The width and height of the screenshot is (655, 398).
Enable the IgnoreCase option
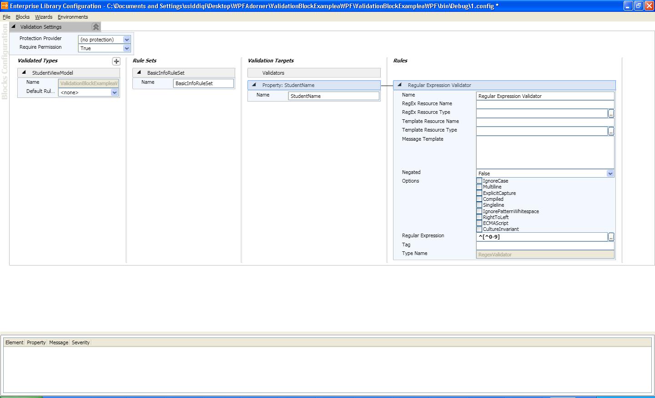[479, 180]
